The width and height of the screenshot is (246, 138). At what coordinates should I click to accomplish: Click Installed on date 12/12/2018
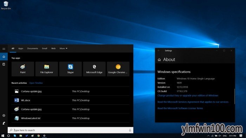coord(182,87)
